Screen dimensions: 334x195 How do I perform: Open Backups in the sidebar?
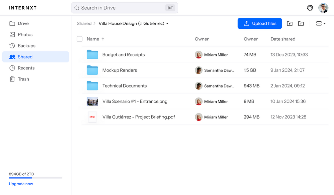coord(36,45)
